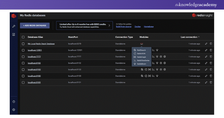This screenshot has width=224, height=118.
Task: Check the localhost:8102 row checkbox
Action: (x=23, y=63)
